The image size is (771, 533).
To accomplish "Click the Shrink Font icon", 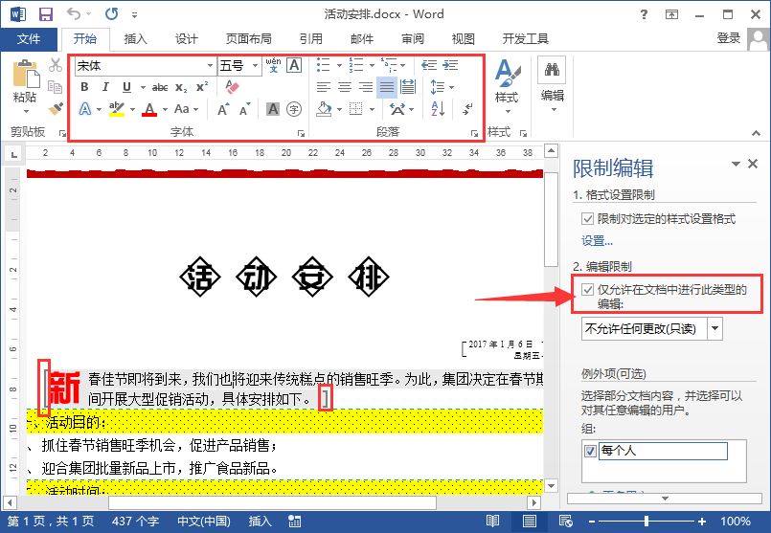I will [244, 109].
